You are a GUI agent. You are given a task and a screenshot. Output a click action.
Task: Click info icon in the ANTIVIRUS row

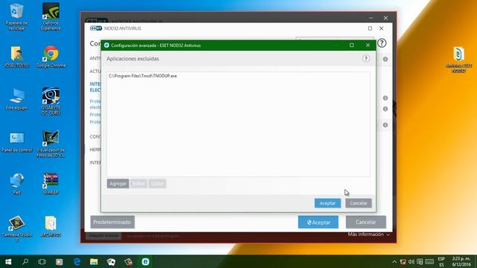pyautogui.click(x=385, y=59)
